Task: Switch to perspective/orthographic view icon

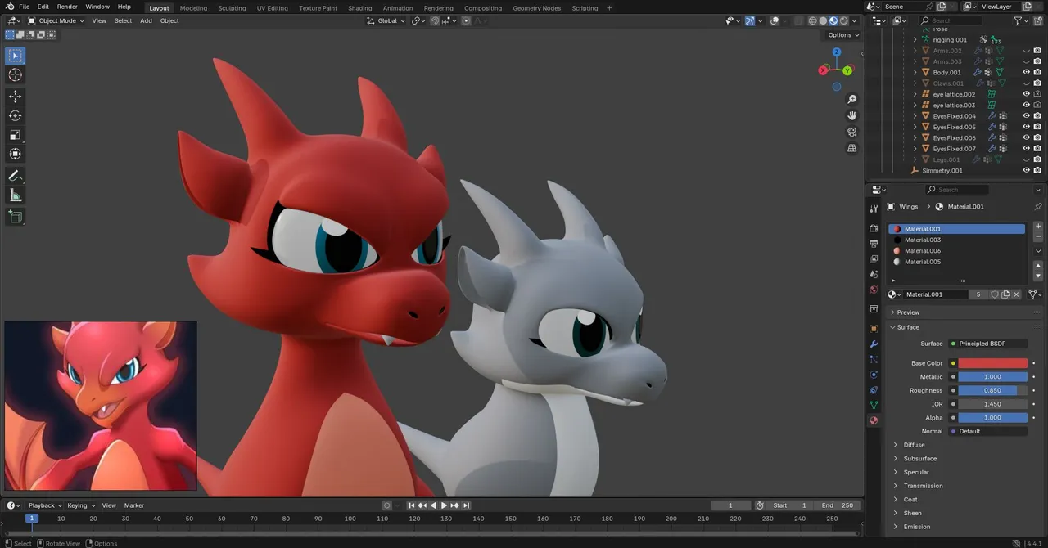Action: pyautogui.click(x=852, y=148)
